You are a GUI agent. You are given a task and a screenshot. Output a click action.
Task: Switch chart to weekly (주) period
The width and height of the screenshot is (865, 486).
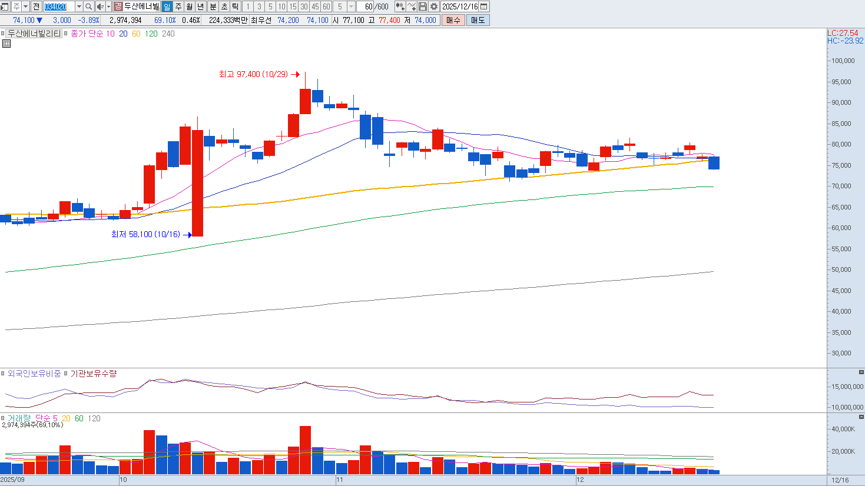click(178, 6)
